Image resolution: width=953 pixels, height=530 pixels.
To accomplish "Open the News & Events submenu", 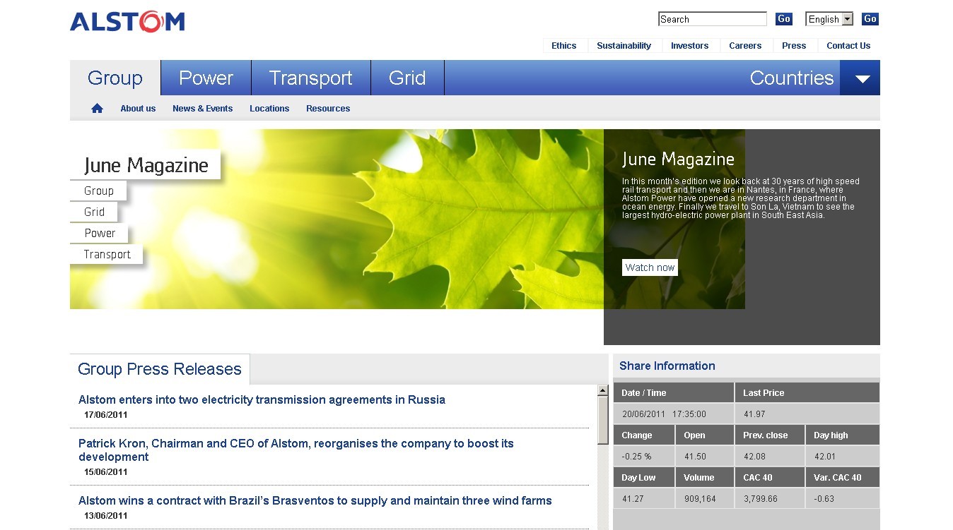I will pyautogui.click(x=202, y=109).
